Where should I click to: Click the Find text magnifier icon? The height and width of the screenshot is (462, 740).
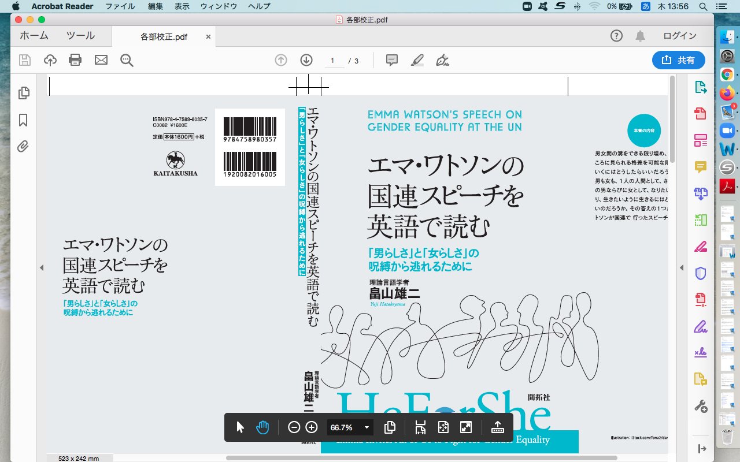[127, 60]
